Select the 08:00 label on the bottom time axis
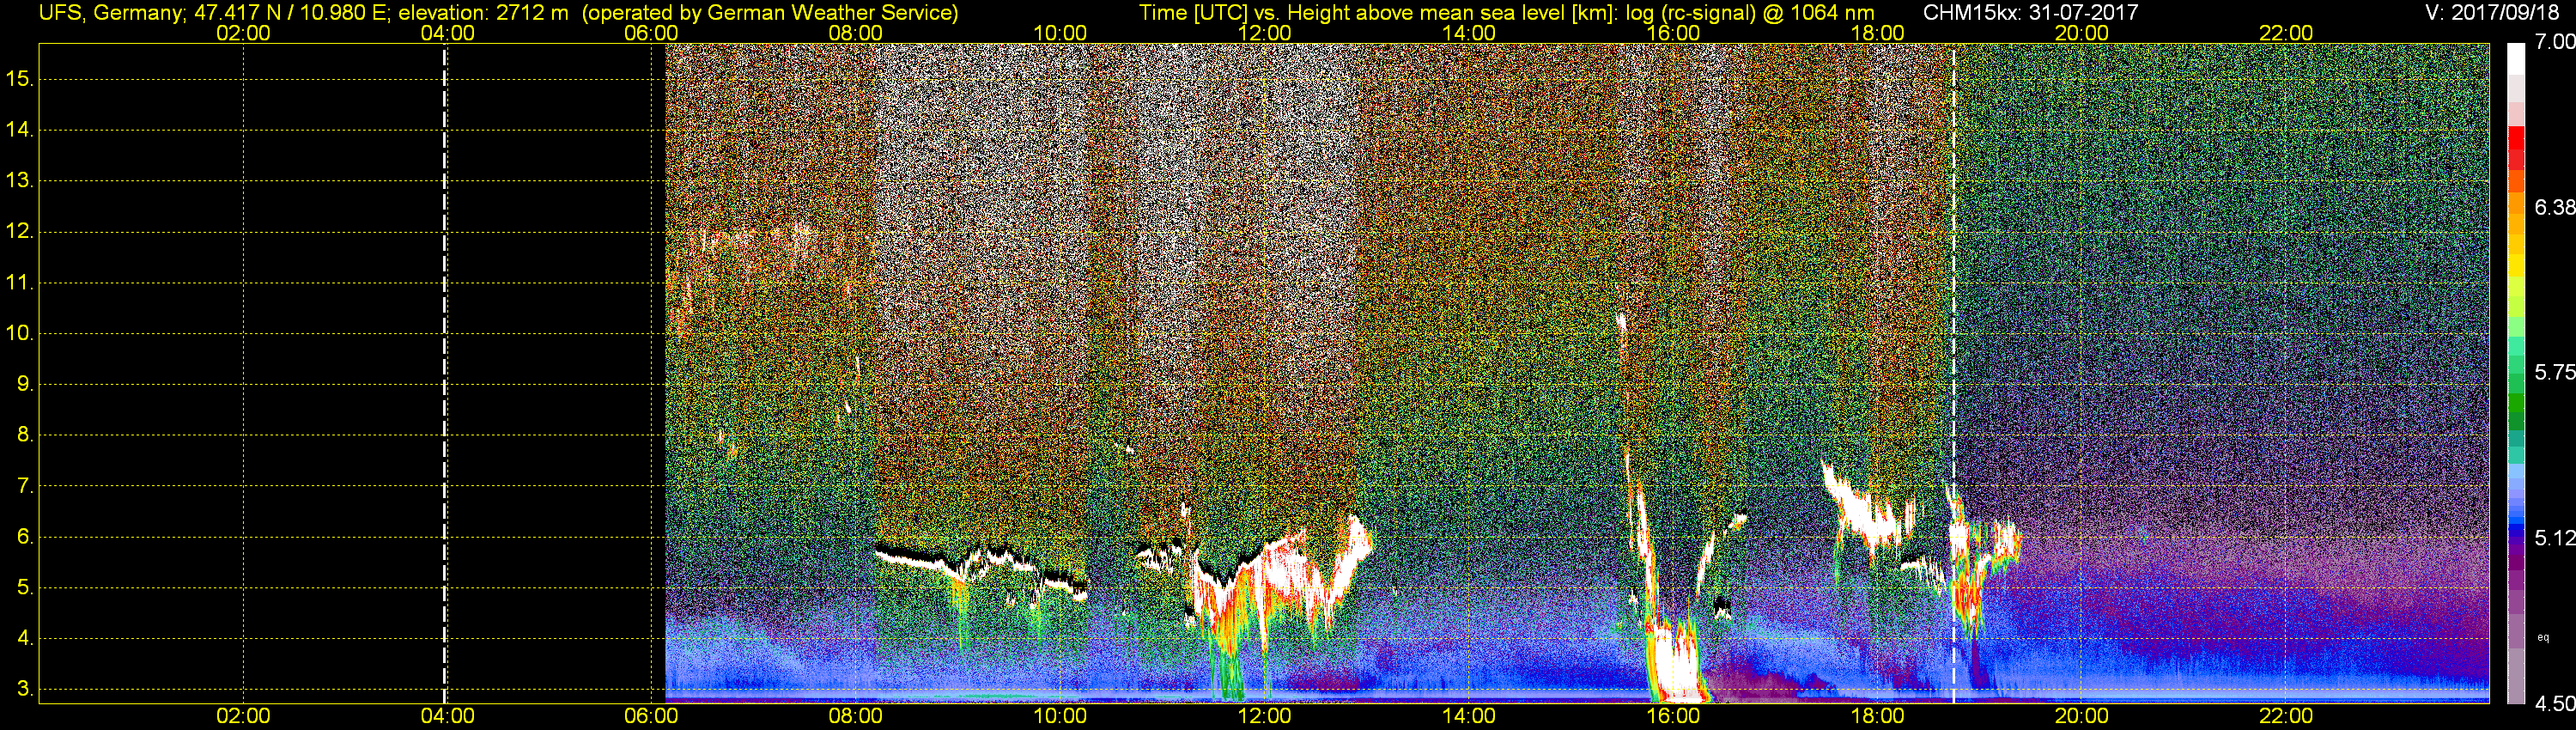Screen dimensions: 2576x730 856,716
